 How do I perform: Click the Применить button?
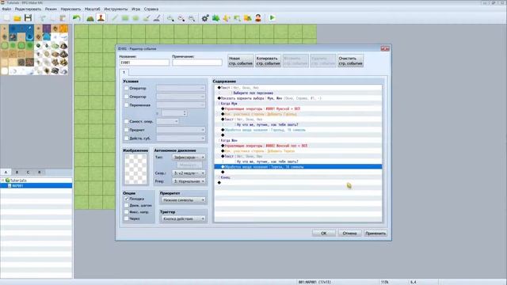(375, 234)
